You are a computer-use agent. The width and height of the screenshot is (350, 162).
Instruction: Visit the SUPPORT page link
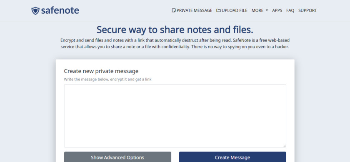pos(307,10)
